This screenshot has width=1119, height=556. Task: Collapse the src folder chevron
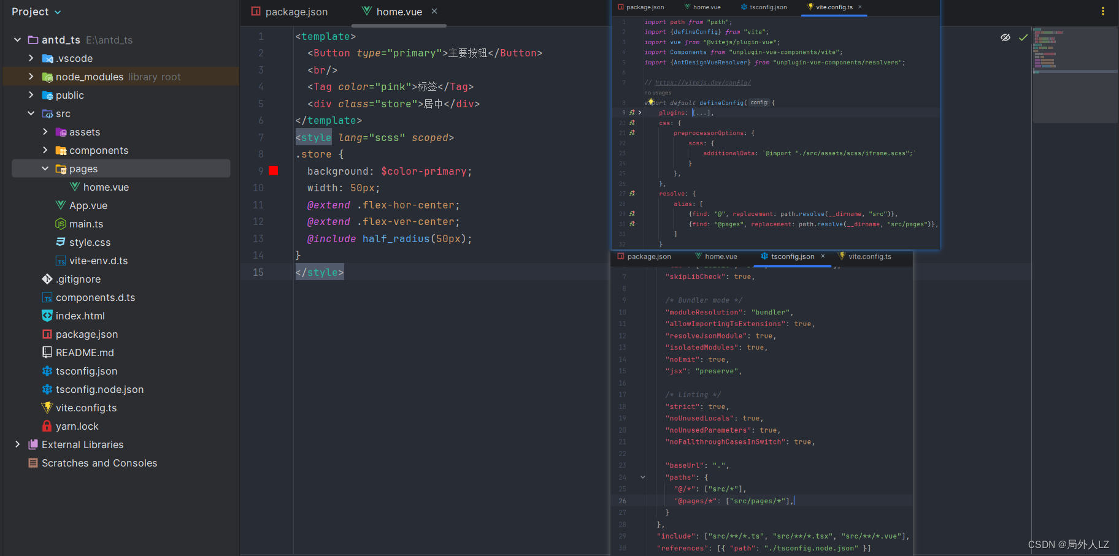[x=31, y=113]
